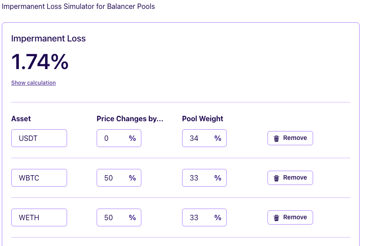Focus the USDT asset name field

[x=39, y=138]
